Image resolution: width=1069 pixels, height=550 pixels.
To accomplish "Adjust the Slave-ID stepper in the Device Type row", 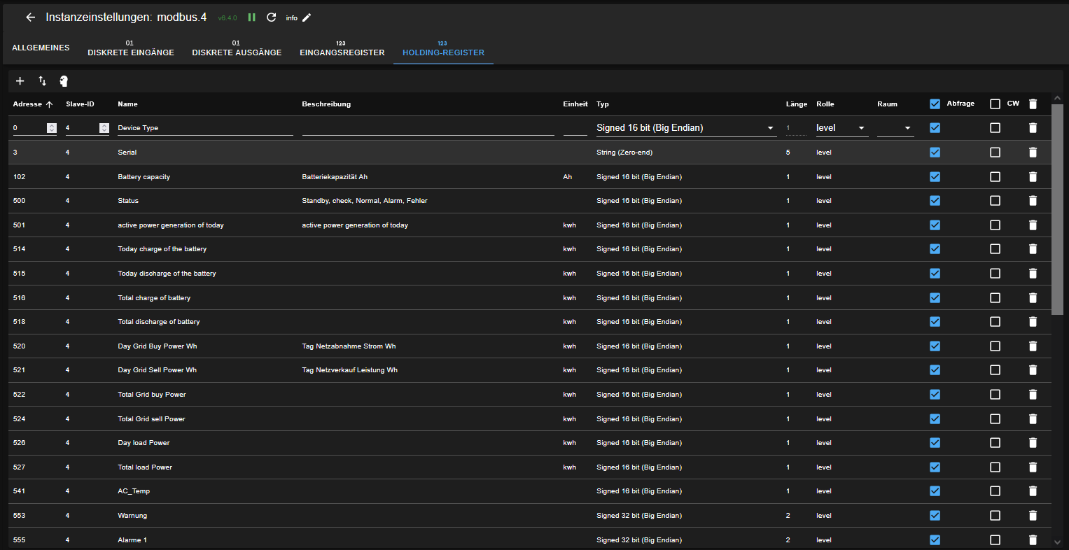I will [104, 128].
